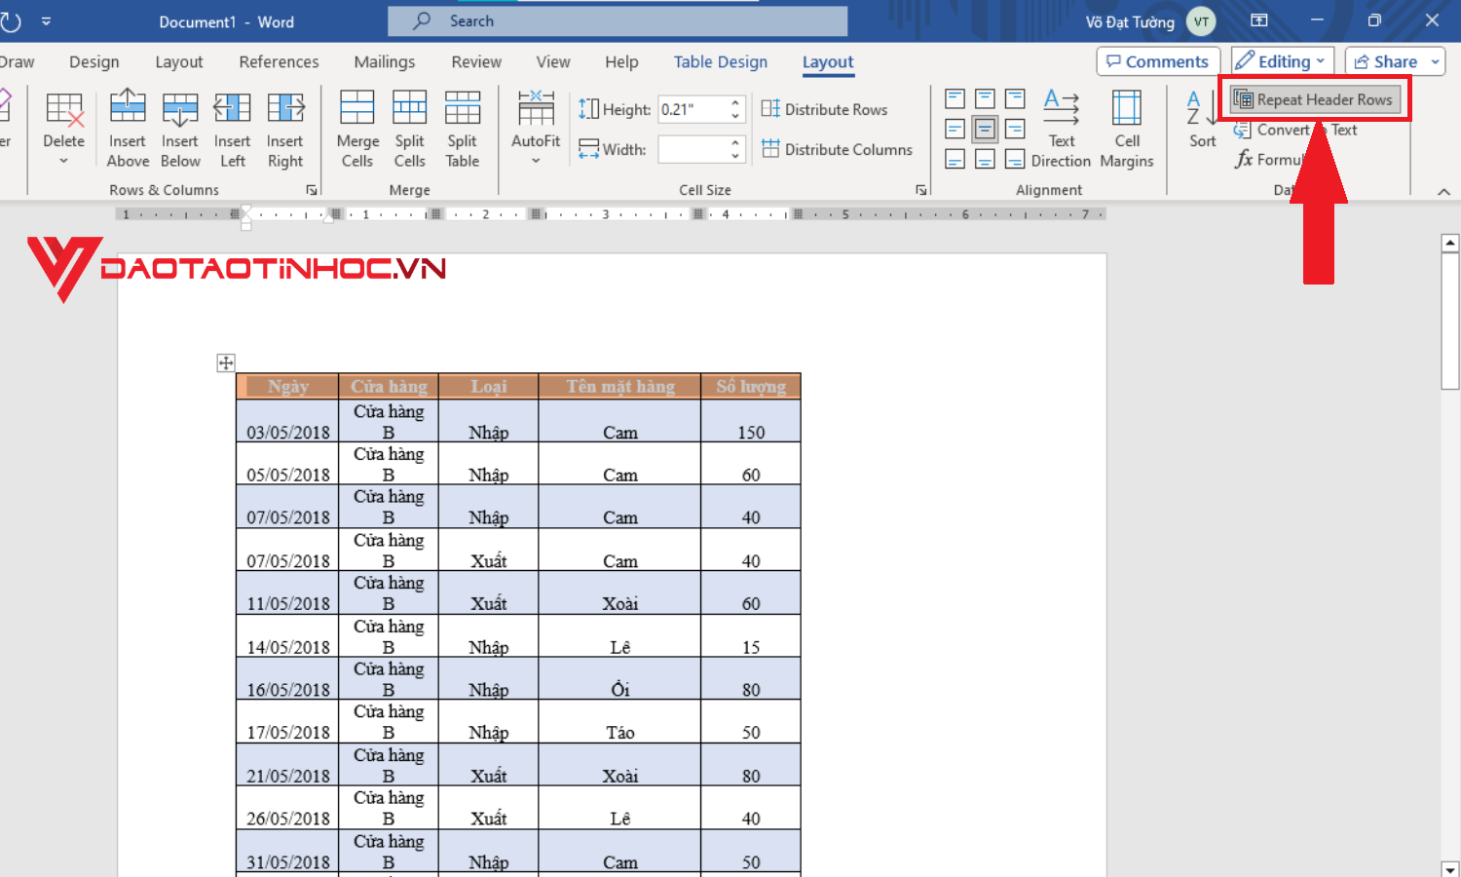Distribute rows evenly

coord(826,109)
